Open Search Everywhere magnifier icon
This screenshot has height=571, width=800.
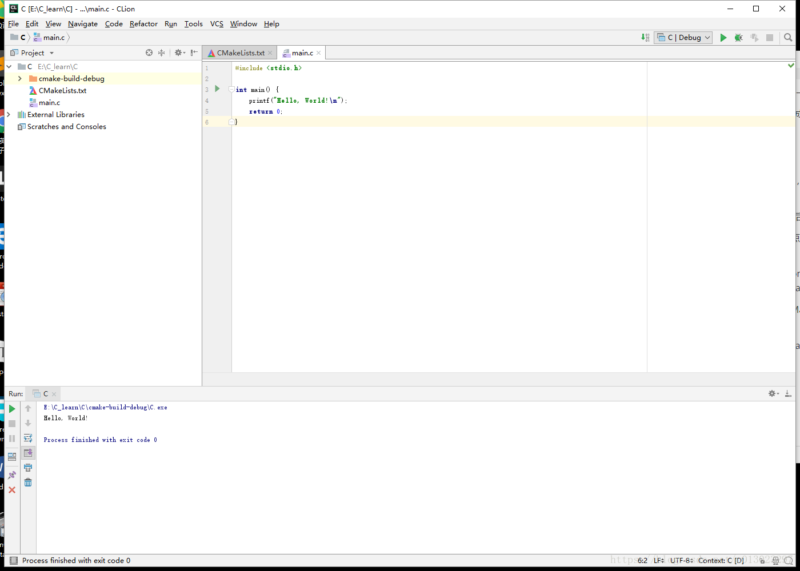tap(788, 38)
